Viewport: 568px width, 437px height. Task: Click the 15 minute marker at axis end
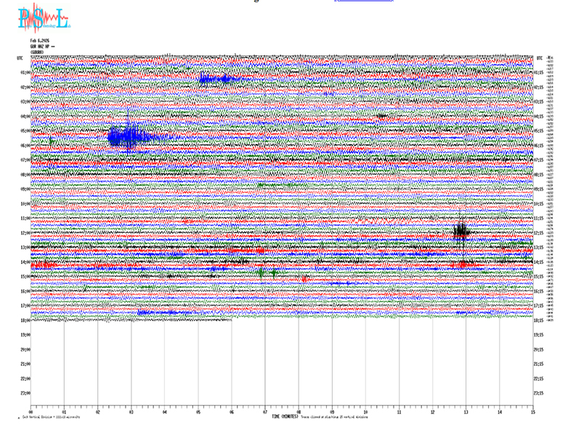[532, 412]
